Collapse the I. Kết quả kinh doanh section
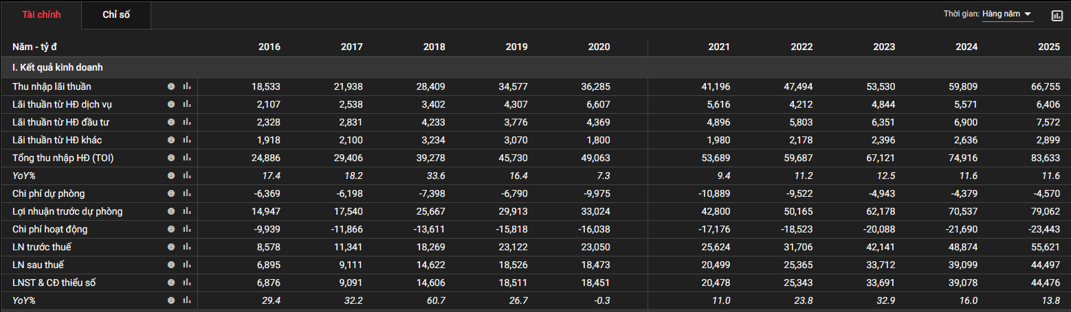Image resolution: width=1071 pixels, height=312 pixels. pos(58,67)
